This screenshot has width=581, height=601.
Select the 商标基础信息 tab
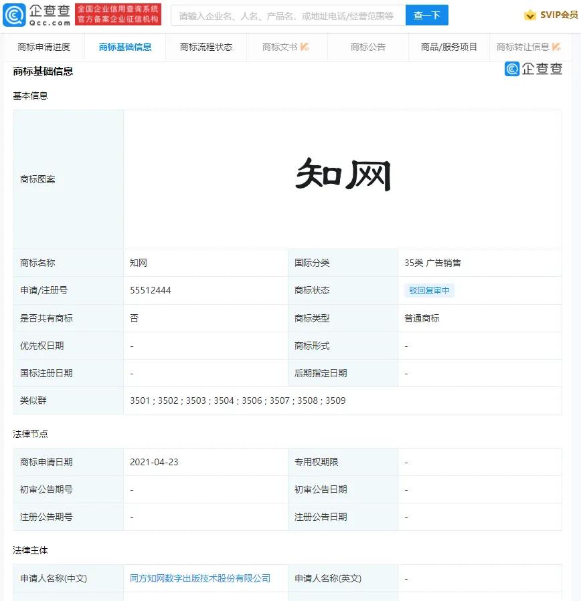pyautogui.click(x=125, y=47)
